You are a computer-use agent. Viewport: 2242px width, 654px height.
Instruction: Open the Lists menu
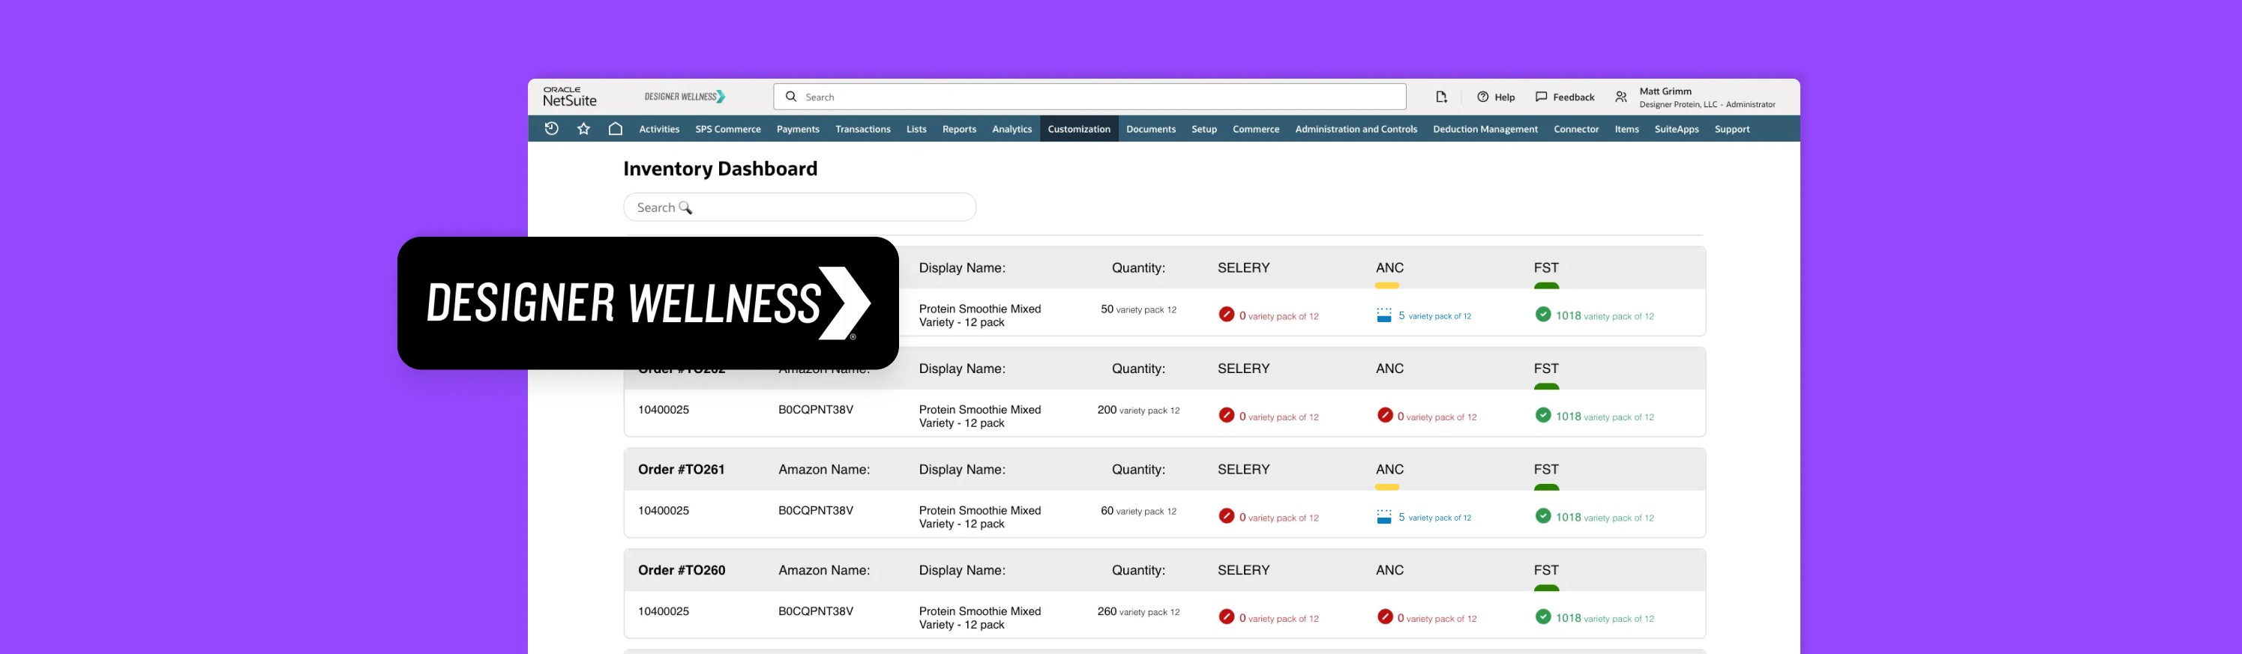coord(916,129)
